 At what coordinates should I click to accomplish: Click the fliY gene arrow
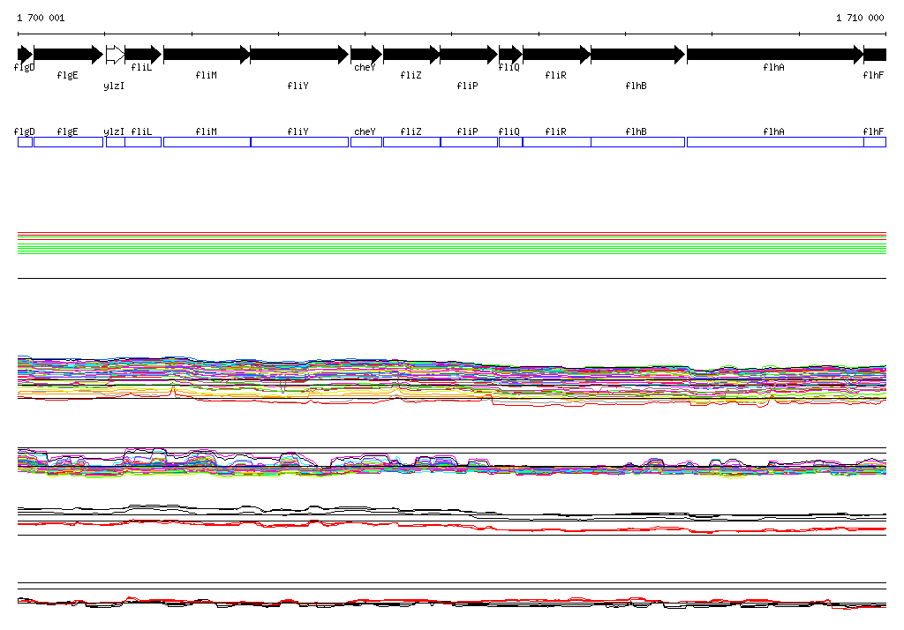300,55
